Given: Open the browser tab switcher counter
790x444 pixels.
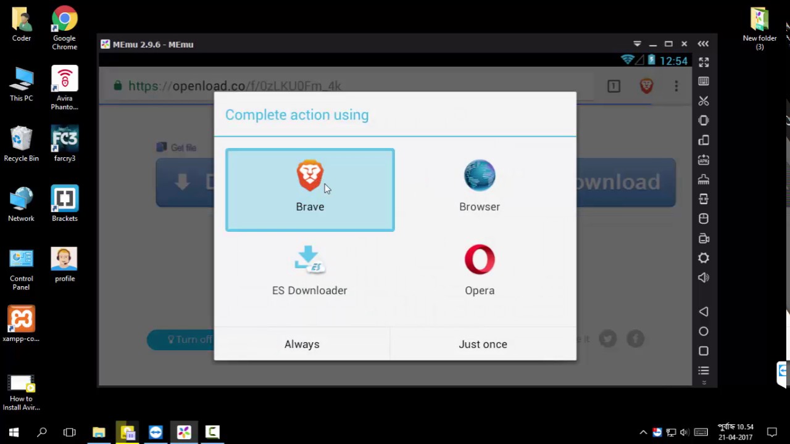Looking at the screenshot, I should (x=613, y=86).
